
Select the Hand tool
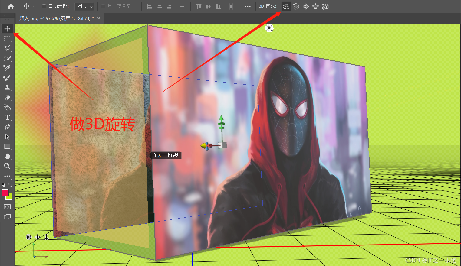click(7, 156)
